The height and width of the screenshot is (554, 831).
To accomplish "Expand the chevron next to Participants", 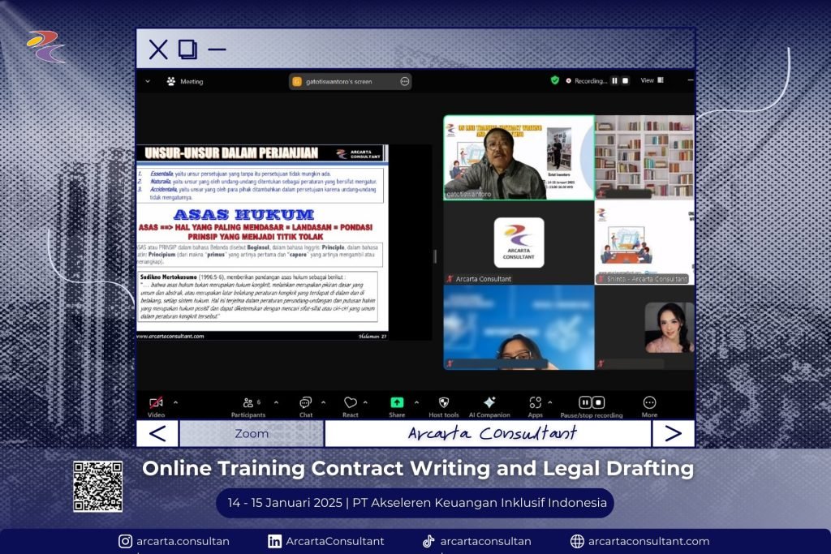I will [276, 402].
